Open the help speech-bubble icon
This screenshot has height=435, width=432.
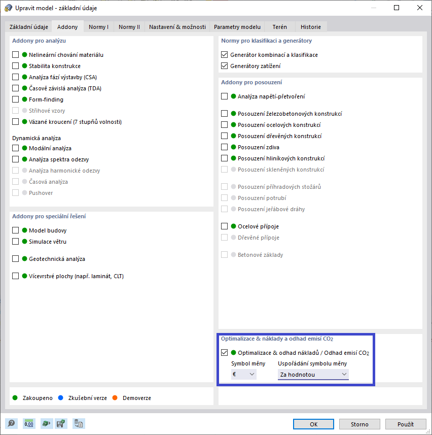tap(11, 424)
